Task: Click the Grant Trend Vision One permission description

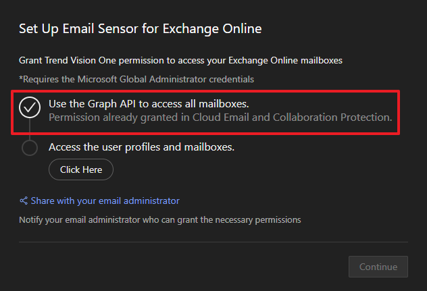Action: [180, 61]
